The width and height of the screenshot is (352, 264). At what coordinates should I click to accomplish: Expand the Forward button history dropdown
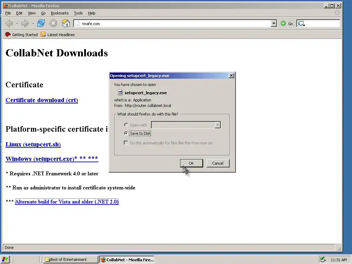(33, 23)
